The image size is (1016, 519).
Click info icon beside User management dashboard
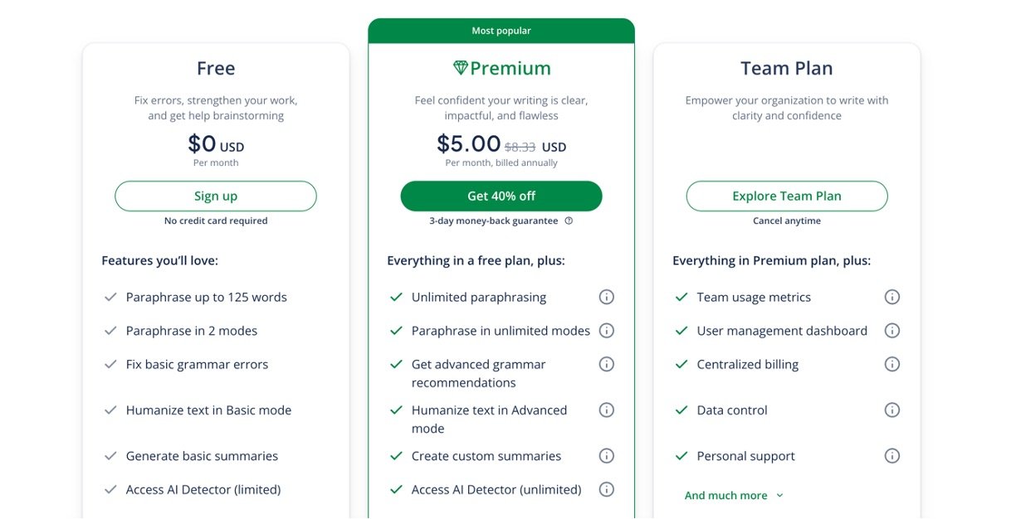[x=892, y=331]
